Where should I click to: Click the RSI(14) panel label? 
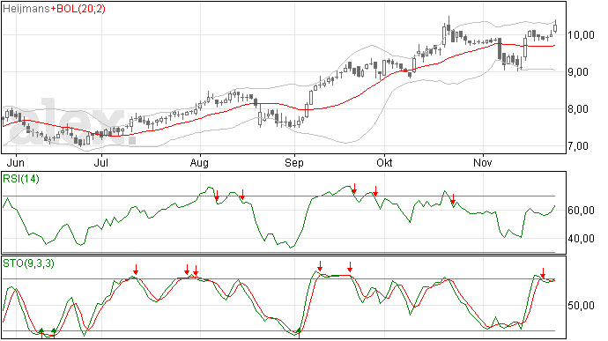pos(21,179)
